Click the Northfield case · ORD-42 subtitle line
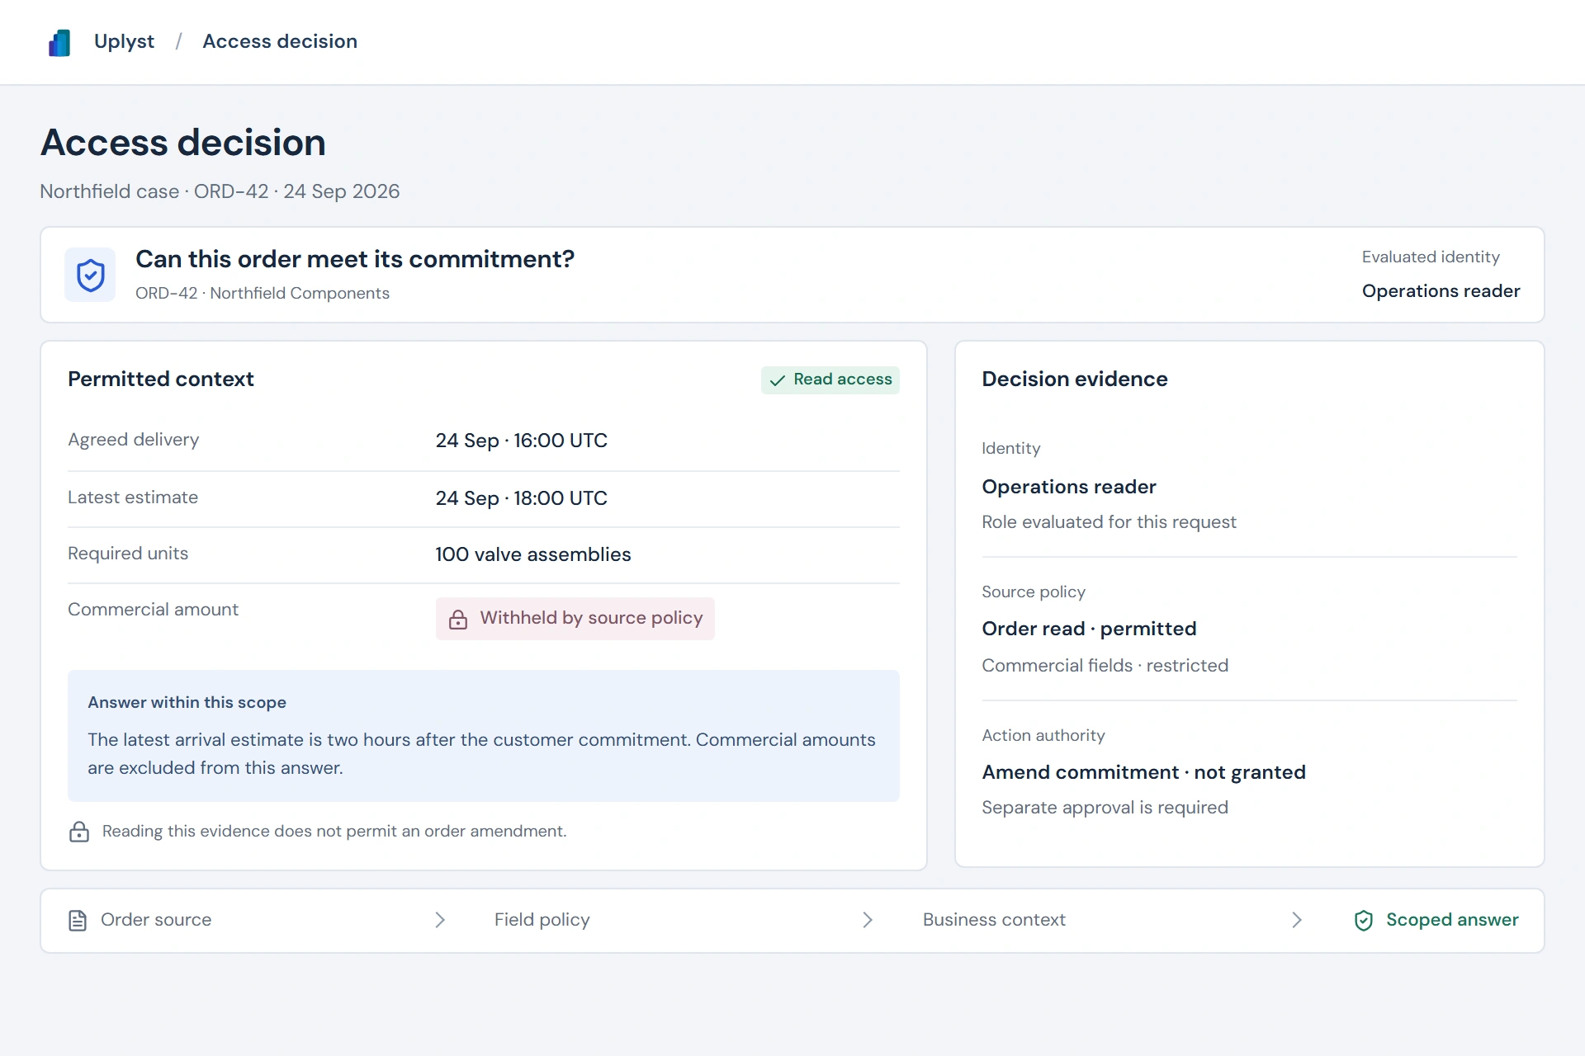Viewport: 1585px width, 1056px height. [220, 191]
